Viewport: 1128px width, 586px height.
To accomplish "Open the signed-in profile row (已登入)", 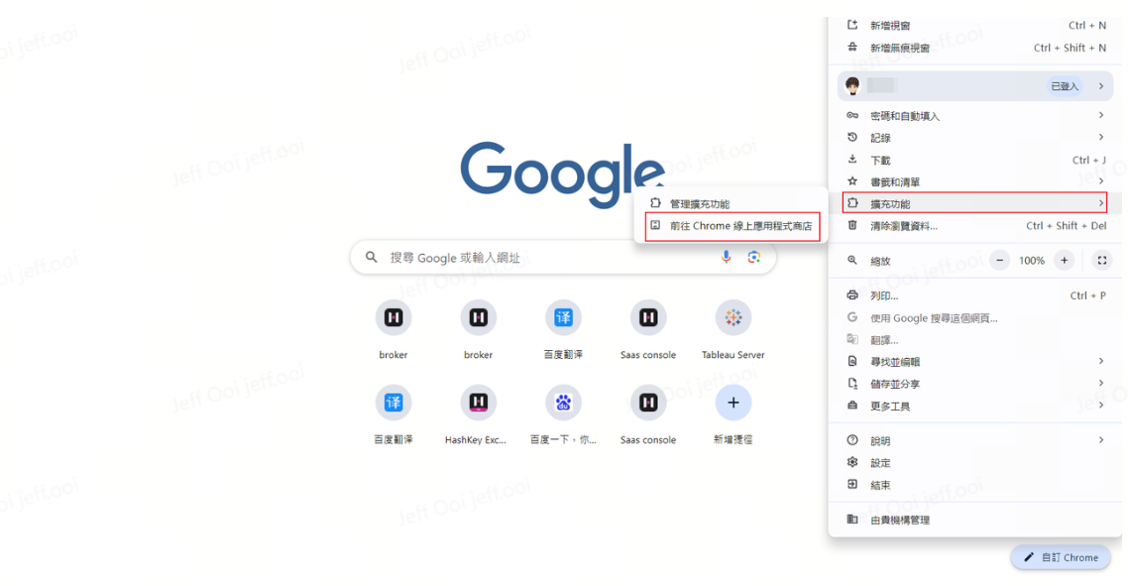I will (974, 85).
